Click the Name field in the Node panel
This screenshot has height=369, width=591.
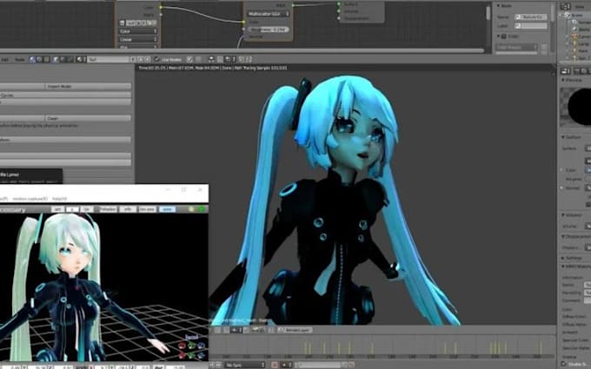[x=531, y=17]
